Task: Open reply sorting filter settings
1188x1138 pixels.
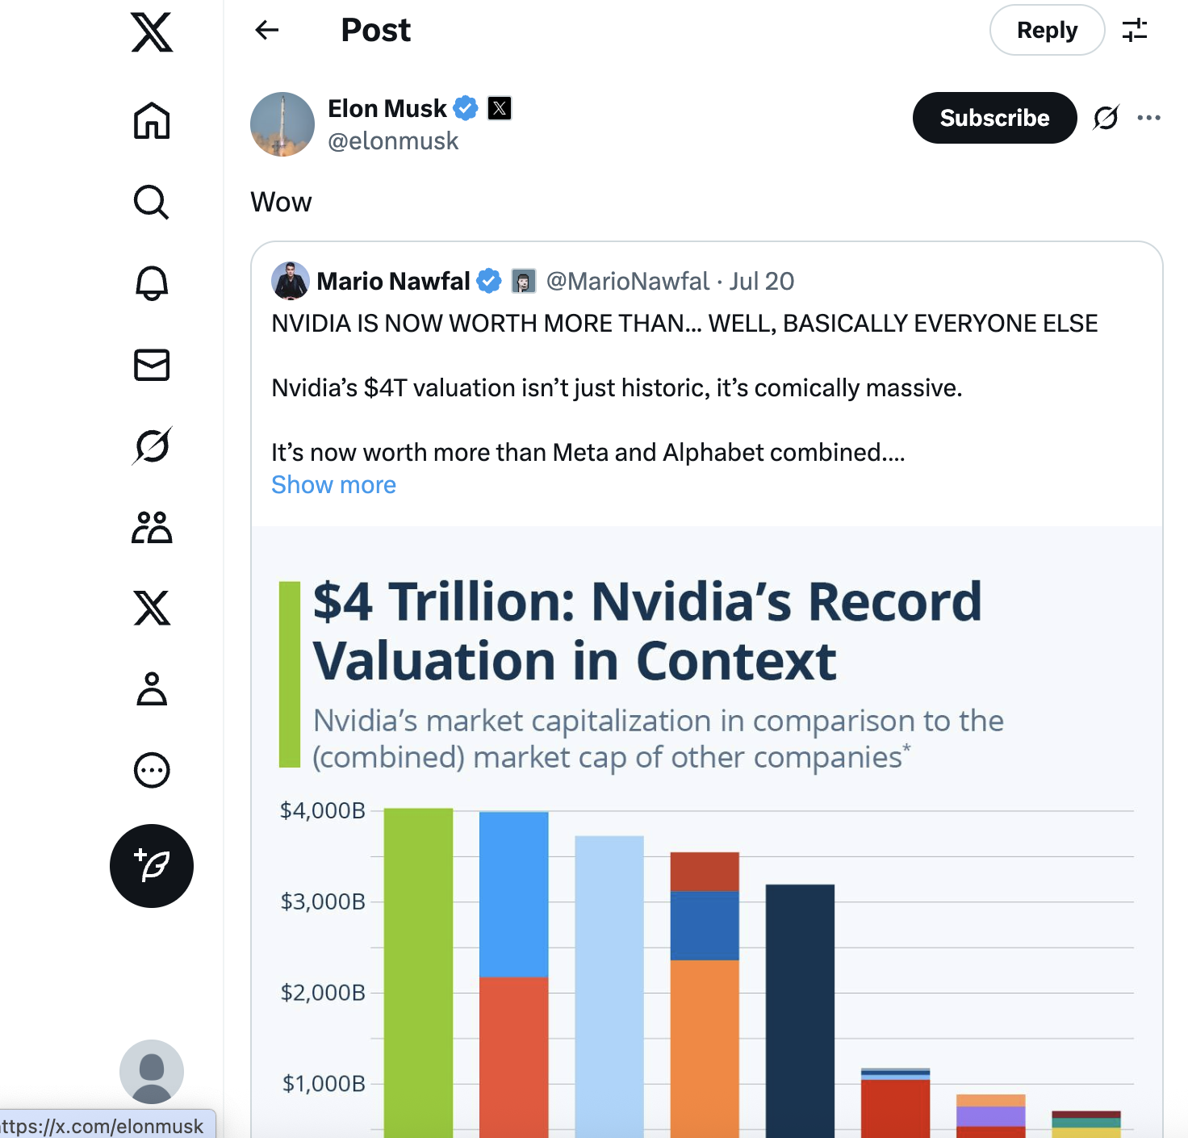Action: tap(1135, 31)
